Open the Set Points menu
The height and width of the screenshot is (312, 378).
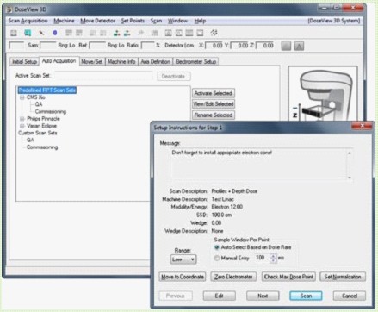pos(133,21)
